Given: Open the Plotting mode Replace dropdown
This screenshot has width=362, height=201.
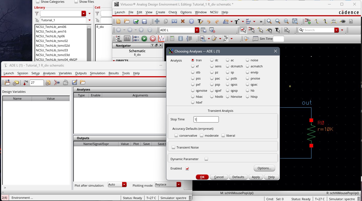Looking at the screenshot, I should point(179,184).
